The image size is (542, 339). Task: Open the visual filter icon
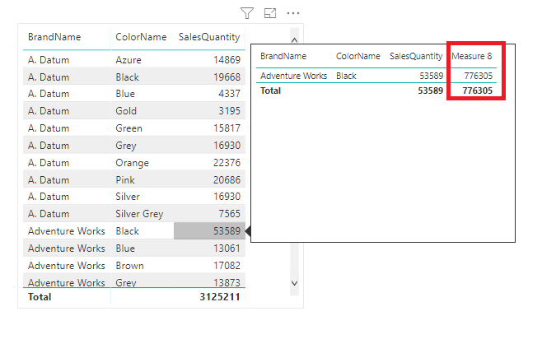pos(247,13)
